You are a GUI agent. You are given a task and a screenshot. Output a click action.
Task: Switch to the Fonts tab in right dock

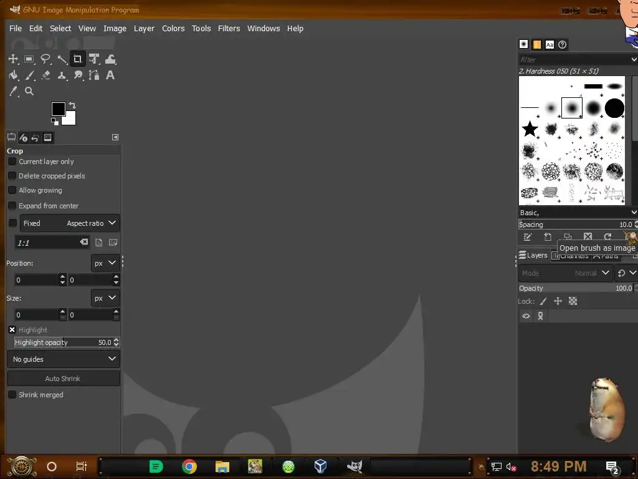pyautogui.click(x=550, y=44)
